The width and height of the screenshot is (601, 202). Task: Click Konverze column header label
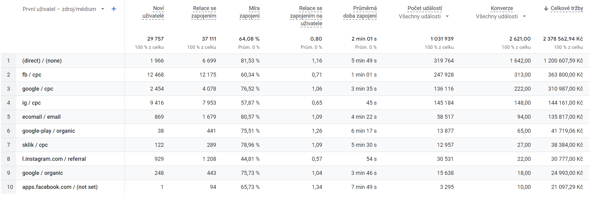(502, 9)
